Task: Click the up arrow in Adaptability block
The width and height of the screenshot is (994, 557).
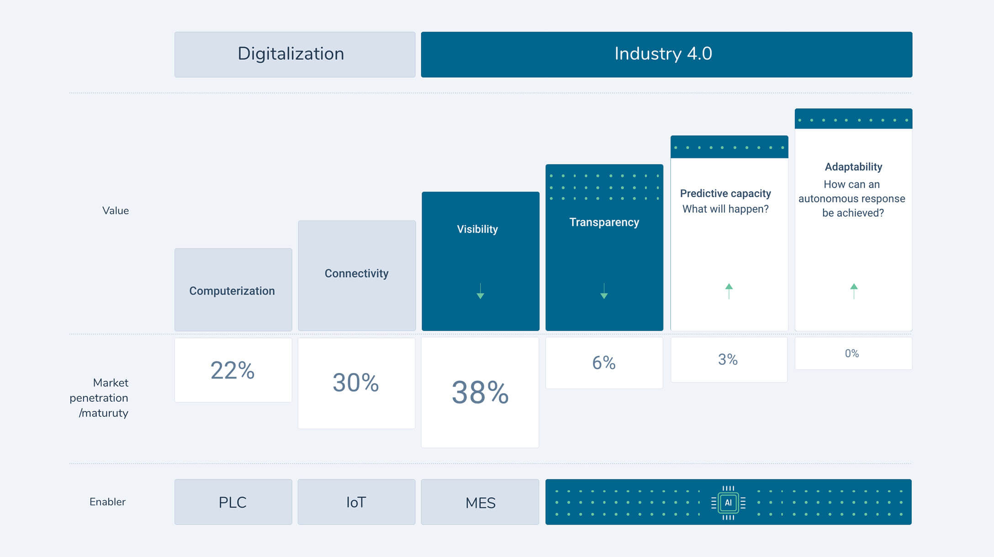Action: [854, 291]
